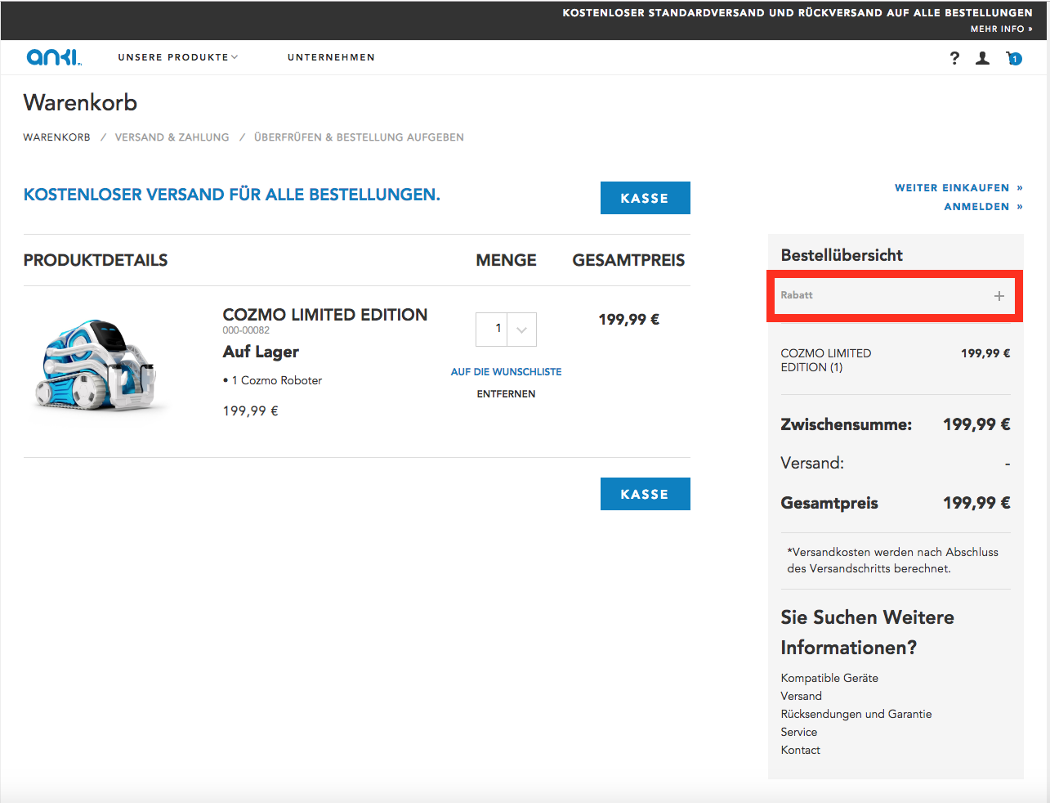Open the help question mark icon
The width and height of the screenshot is (1050, 803).
954,58
